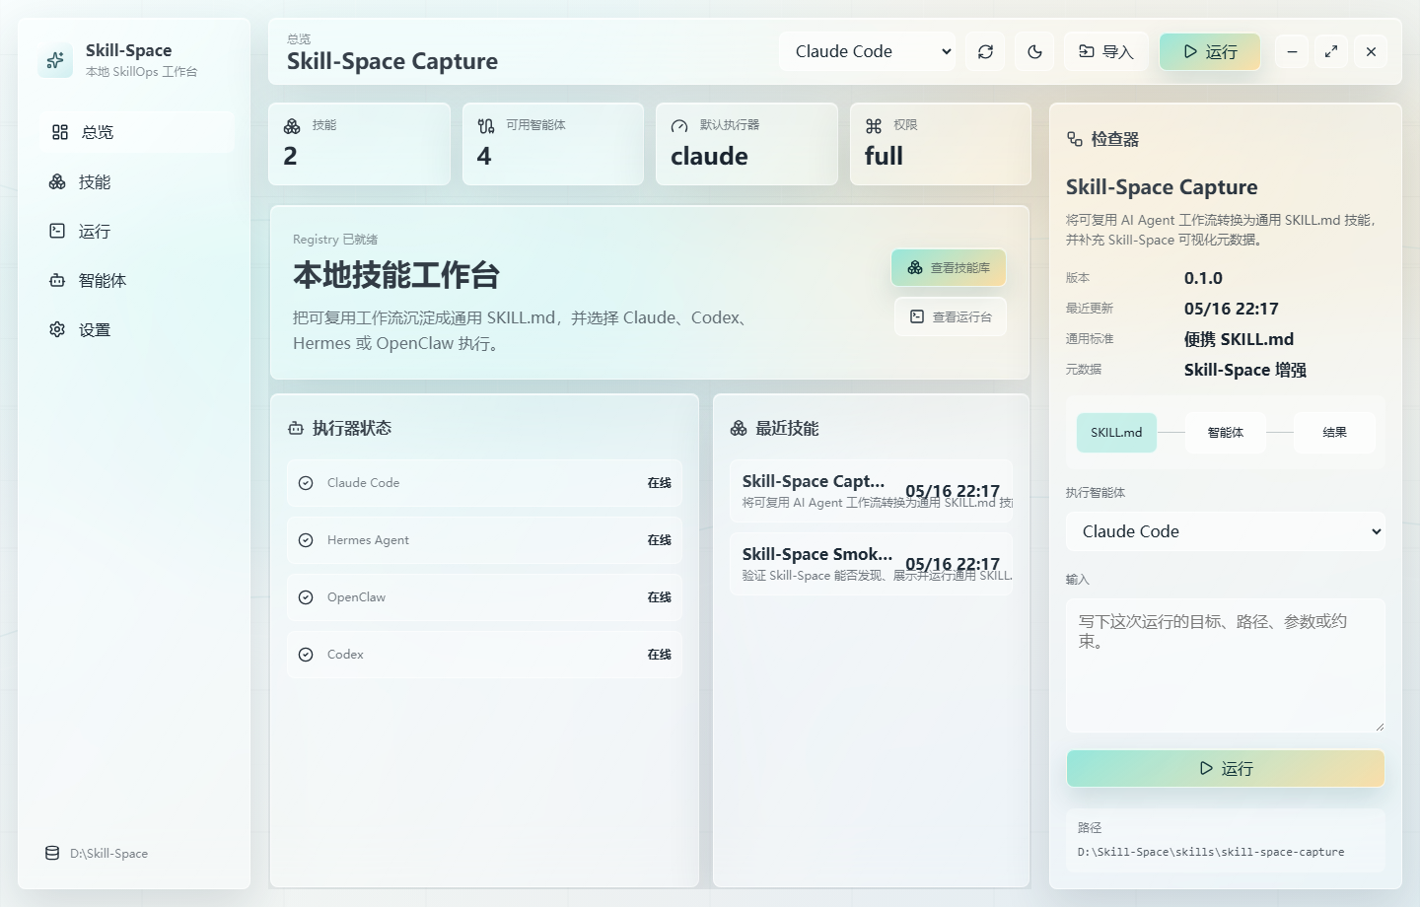Click the 便携 SKILL.md value
This screenshot has width=1420, height=907.
(x=1239, y=339)
